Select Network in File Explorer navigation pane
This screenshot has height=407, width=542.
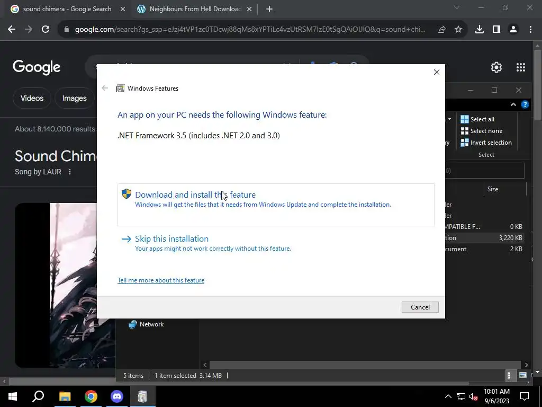pyautogui.click(x=151, y=324)
